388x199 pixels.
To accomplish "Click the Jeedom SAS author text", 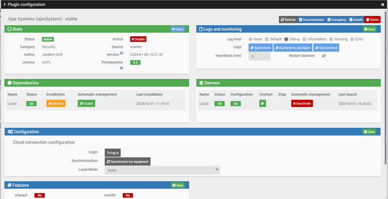I will click(52, 55).
